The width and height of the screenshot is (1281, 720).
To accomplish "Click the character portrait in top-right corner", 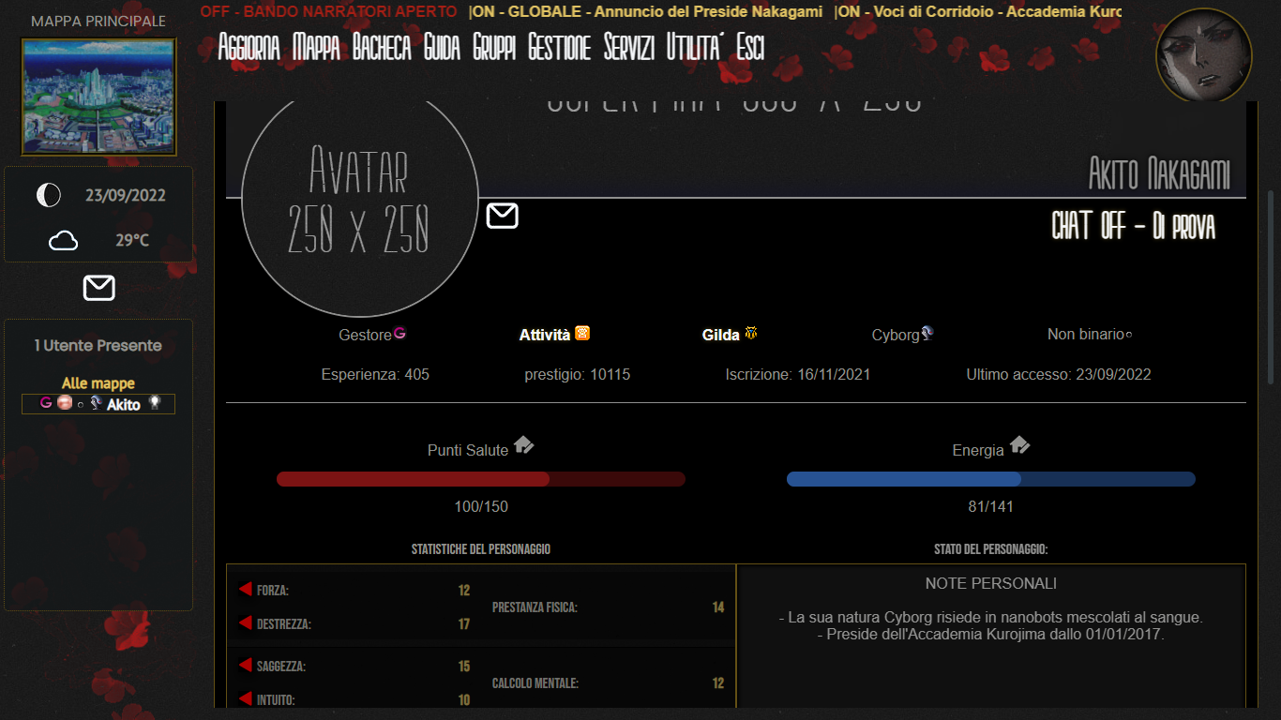I will tap(1204, 54).
